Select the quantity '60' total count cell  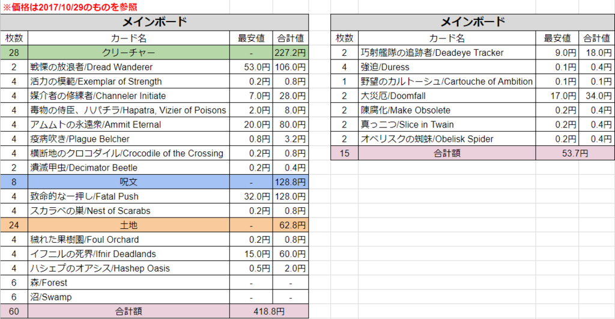point(14,312)
